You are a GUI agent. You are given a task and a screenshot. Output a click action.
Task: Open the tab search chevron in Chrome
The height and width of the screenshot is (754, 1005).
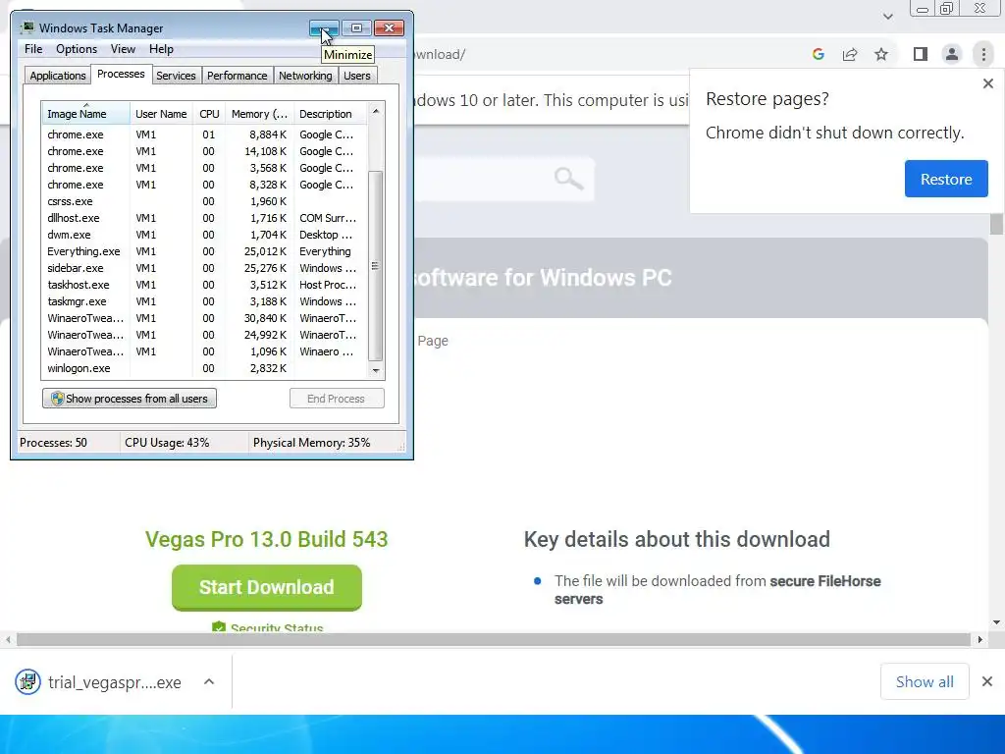[887, 17]
